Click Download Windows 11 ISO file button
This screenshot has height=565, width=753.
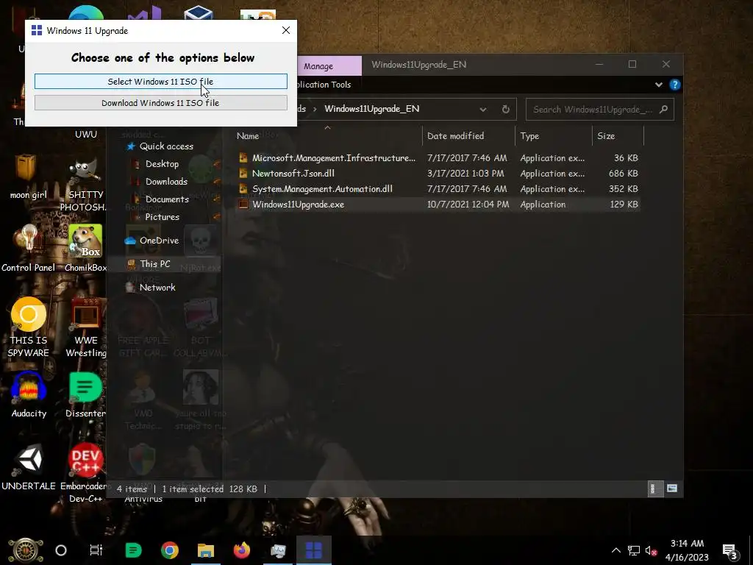(x=161, y=103)
